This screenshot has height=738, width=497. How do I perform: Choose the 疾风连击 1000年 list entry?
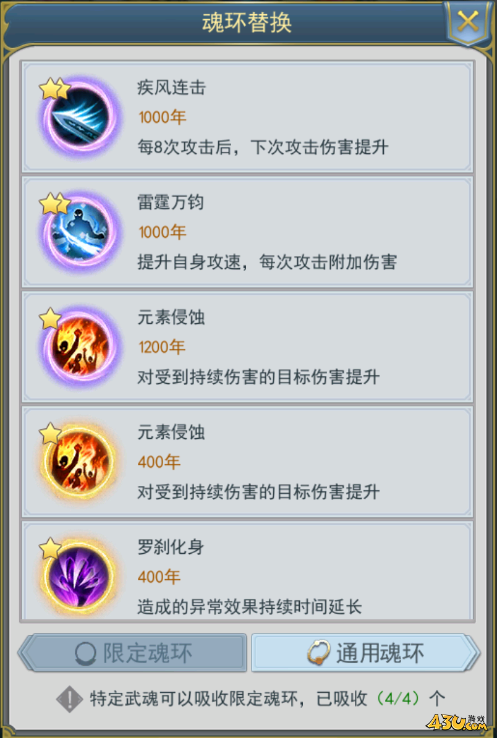(x=247, y=117)
